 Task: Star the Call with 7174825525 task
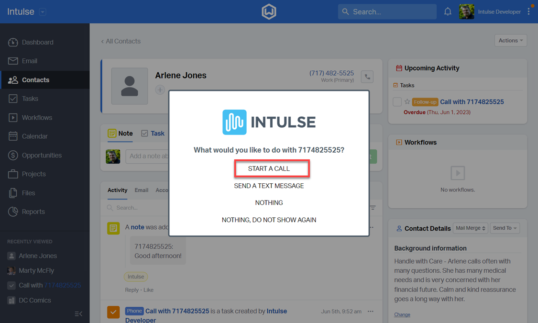tap(407, 102)
